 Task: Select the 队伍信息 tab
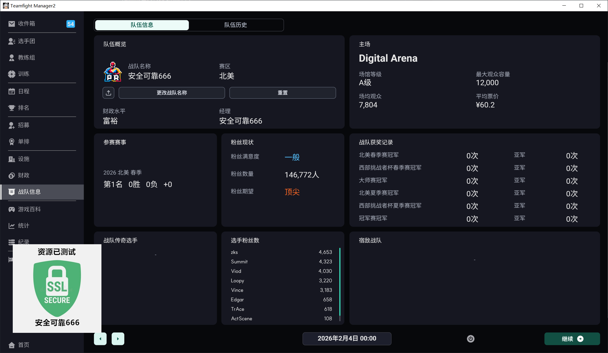[142, 25]
